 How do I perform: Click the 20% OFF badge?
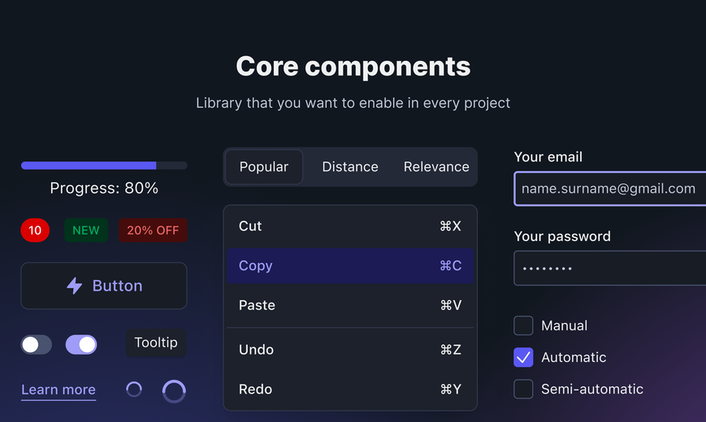(153, 230)
